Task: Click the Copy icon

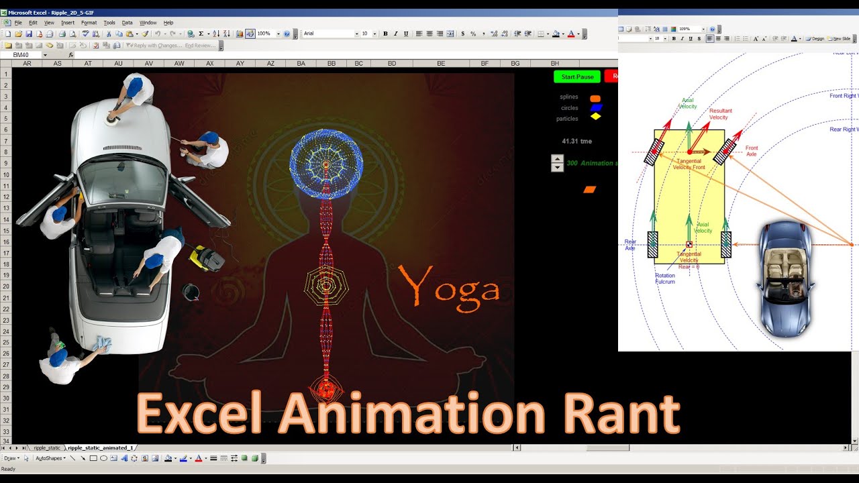Action: coord(119,34)
